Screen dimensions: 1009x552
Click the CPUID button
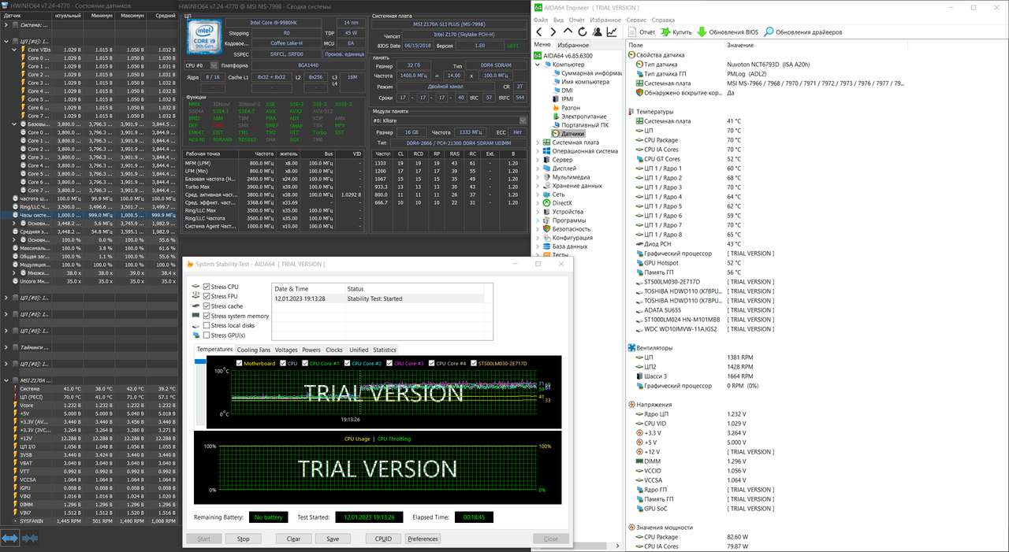point(384,539)
